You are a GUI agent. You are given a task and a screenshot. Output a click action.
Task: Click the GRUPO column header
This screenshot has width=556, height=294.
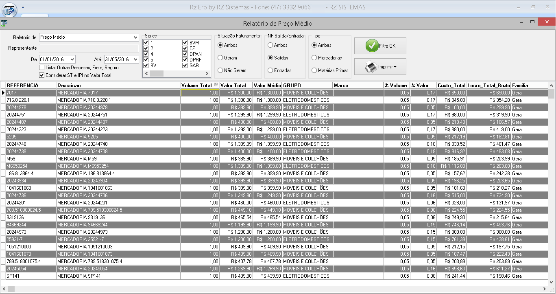tap(307, 86)
